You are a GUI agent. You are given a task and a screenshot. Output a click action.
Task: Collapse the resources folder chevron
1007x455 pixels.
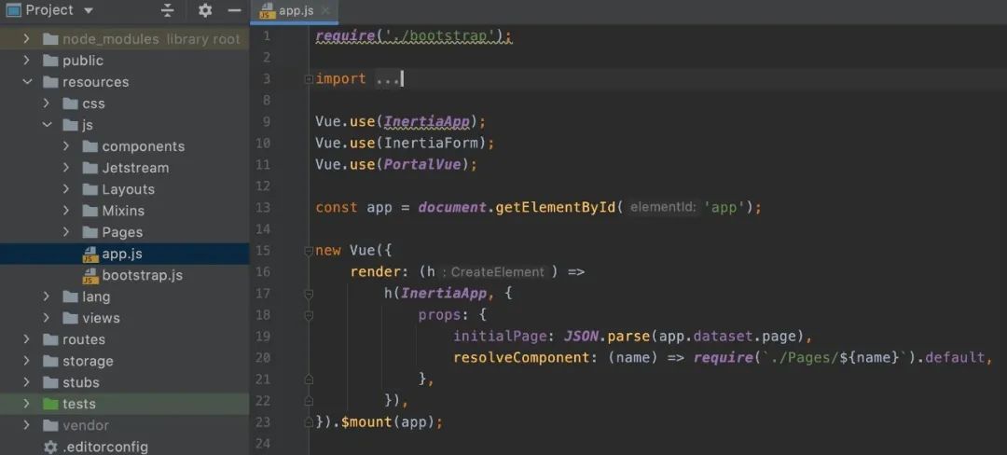26,82
